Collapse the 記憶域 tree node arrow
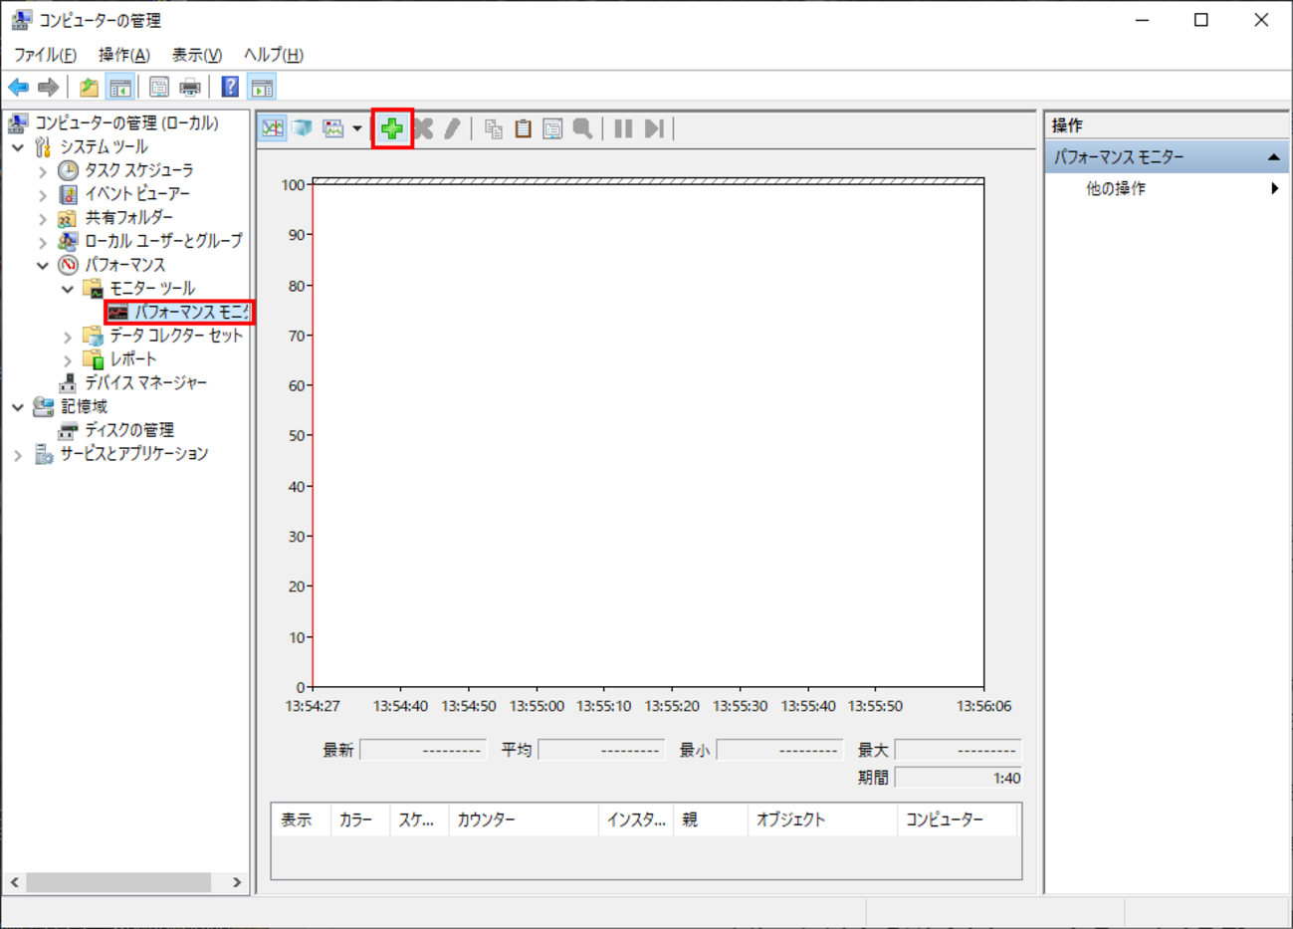 18,407
